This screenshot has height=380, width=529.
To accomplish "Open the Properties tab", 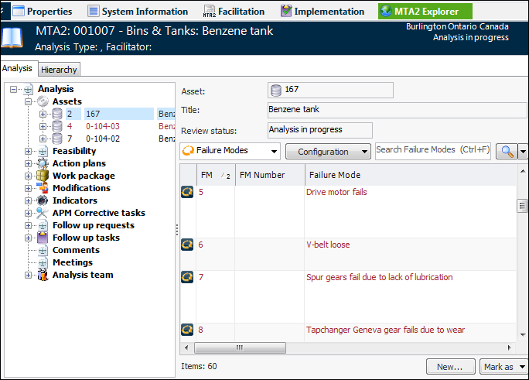I will (x=43, y=12).
